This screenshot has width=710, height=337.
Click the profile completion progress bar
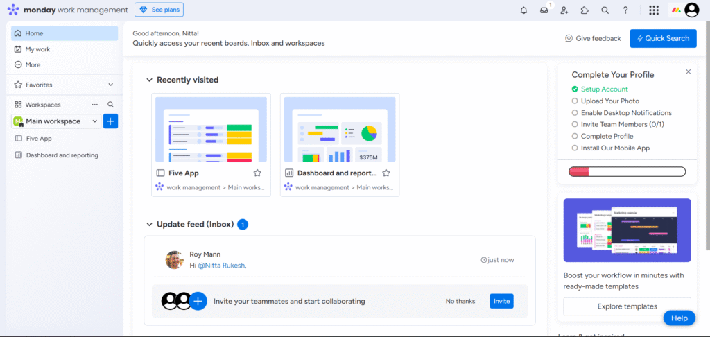(x=627, y=172)
